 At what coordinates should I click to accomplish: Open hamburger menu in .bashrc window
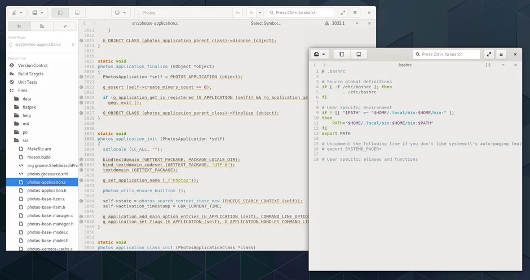[x=501, y=55]
